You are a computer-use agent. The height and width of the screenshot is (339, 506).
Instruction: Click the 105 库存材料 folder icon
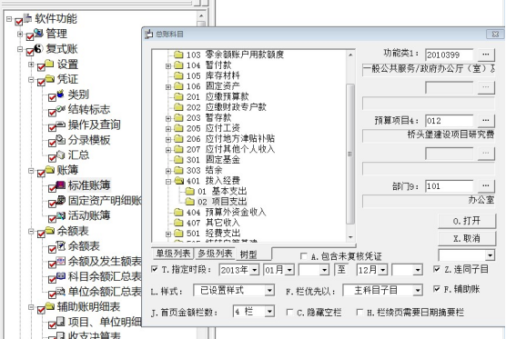pos(178,75)
